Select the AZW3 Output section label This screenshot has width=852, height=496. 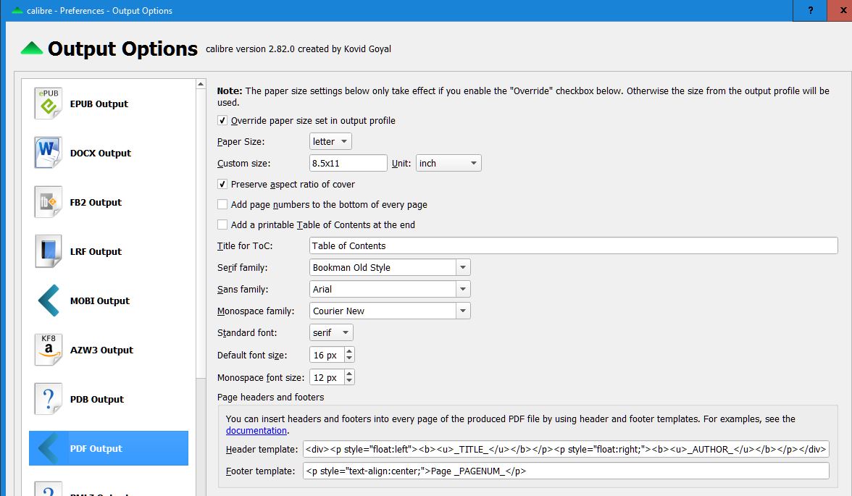coord(101,350)
